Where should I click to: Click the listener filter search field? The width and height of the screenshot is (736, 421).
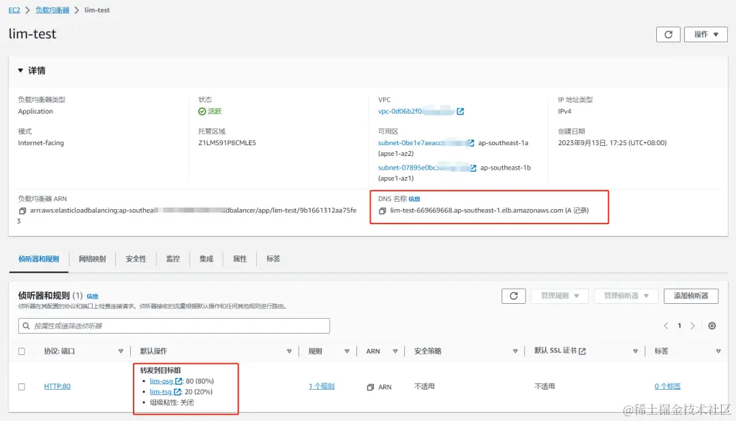point(174,326)
